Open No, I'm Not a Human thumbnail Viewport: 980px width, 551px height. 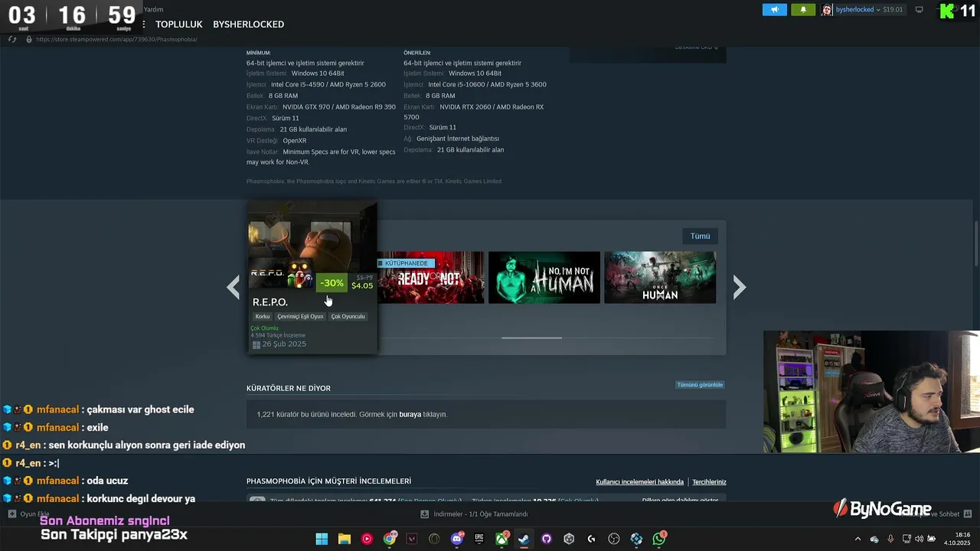544,277
